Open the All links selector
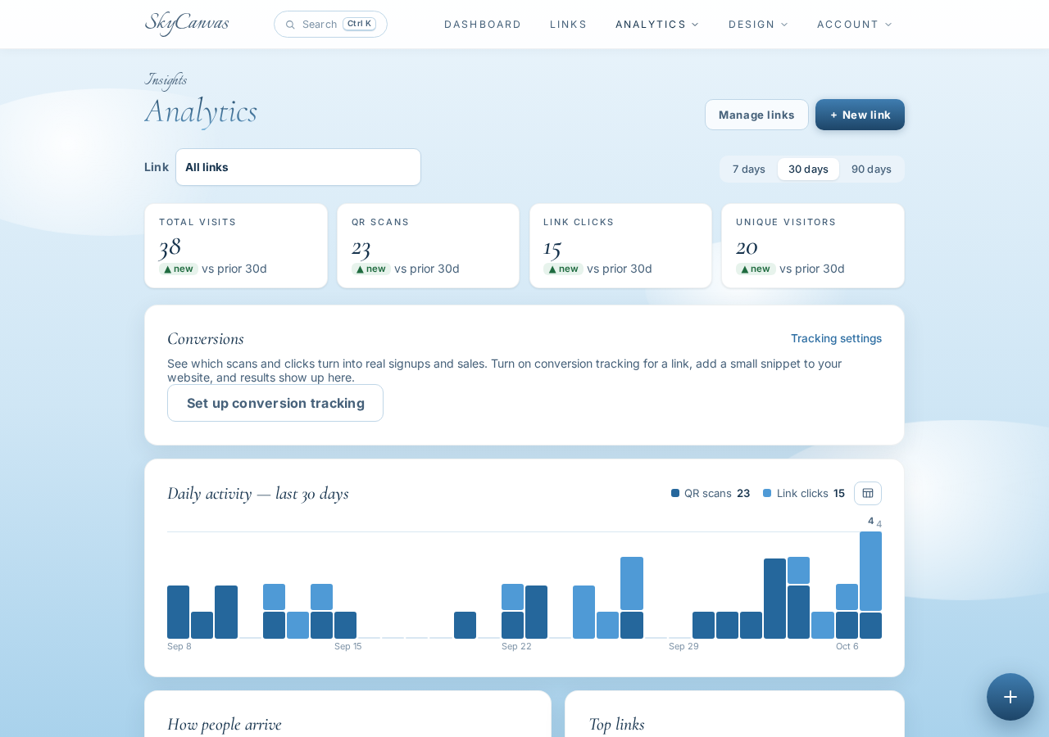This screenshot has width=1049, height=737. [x=298, y=167]
